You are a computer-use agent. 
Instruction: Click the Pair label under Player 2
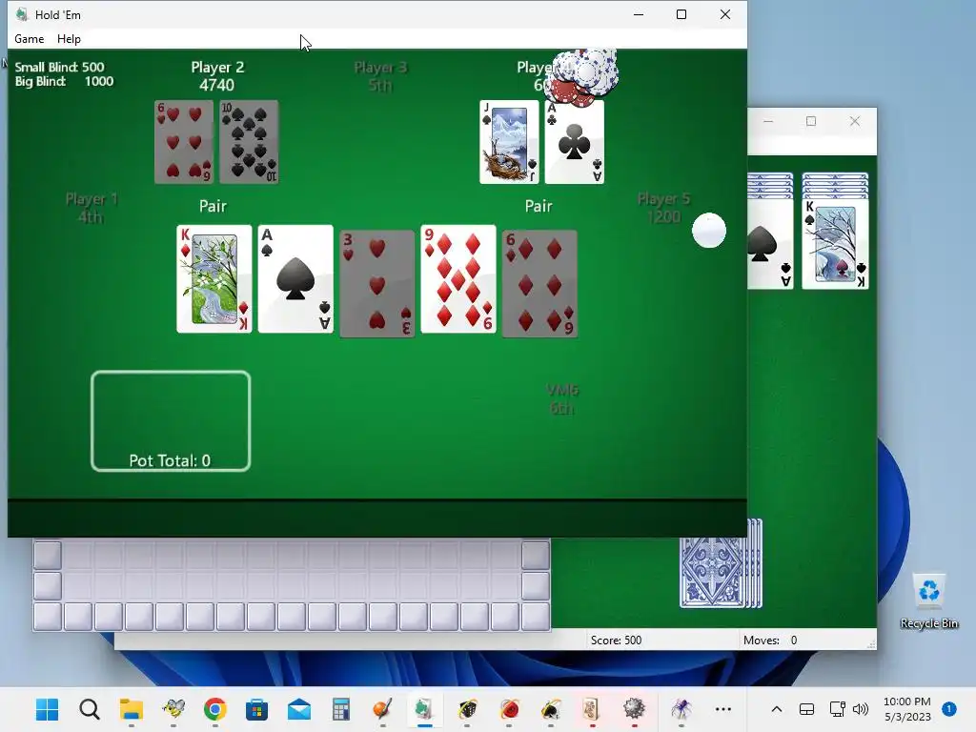213,206
